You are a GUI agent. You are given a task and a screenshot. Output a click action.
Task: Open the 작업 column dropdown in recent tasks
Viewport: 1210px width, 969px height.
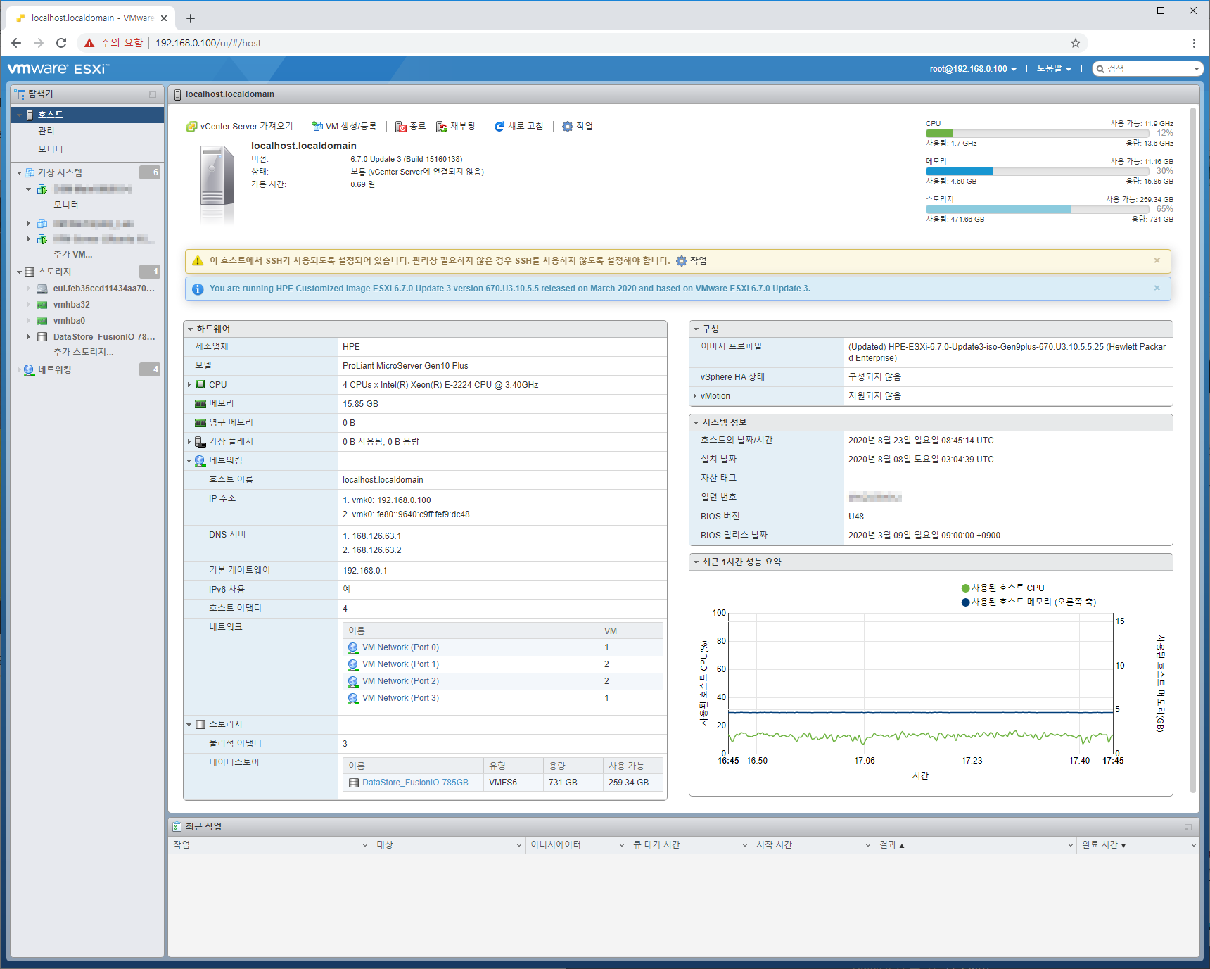365,845
